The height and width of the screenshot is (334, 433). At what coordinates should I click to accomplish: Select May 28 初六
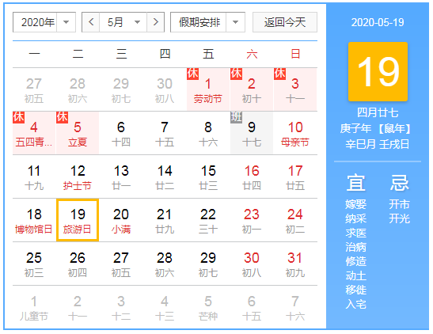[165, 264]
